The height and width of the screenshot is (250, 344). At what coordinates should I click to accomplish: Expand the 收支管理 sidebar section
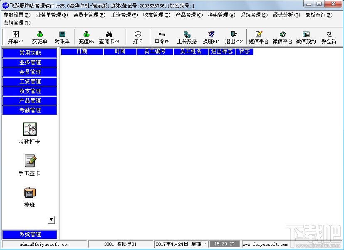30,91
